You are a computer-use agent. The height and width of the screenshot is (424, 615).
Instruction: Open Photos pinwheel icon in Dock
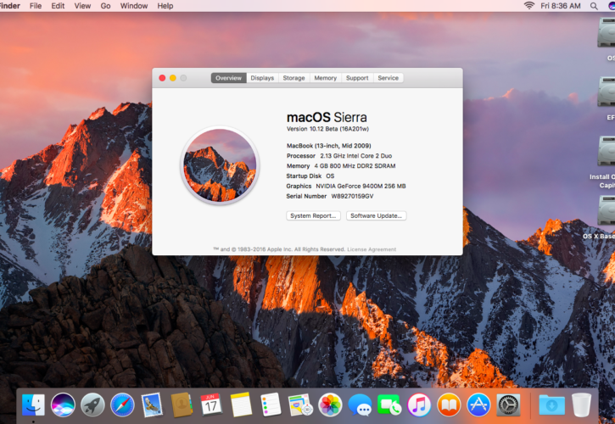pyautogui.click(x=330, y=404)
